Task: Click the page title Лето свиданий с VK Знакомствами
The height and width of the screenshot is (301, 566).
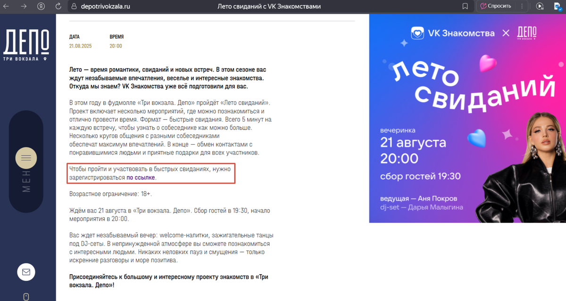Action: [x=269, y=7]
